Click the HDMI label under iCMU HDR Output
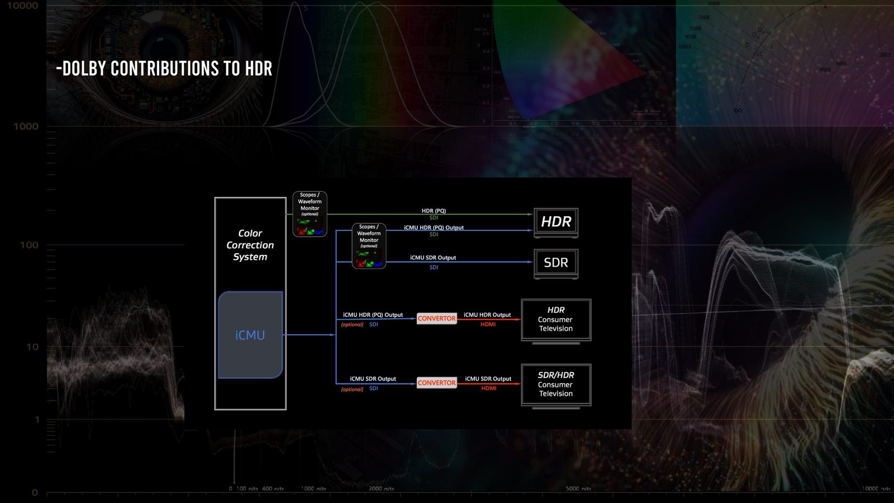 click(x=488, y=324)
